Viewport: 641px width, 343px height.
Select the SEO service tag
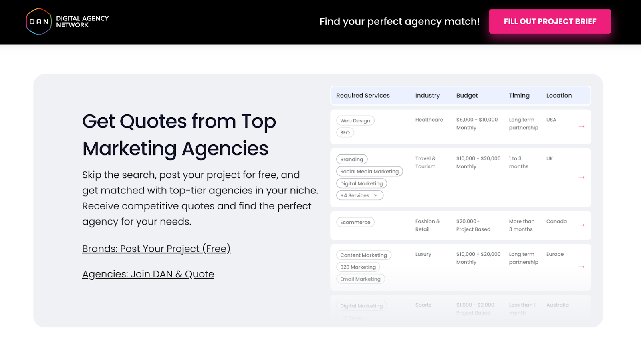point(345,133)
